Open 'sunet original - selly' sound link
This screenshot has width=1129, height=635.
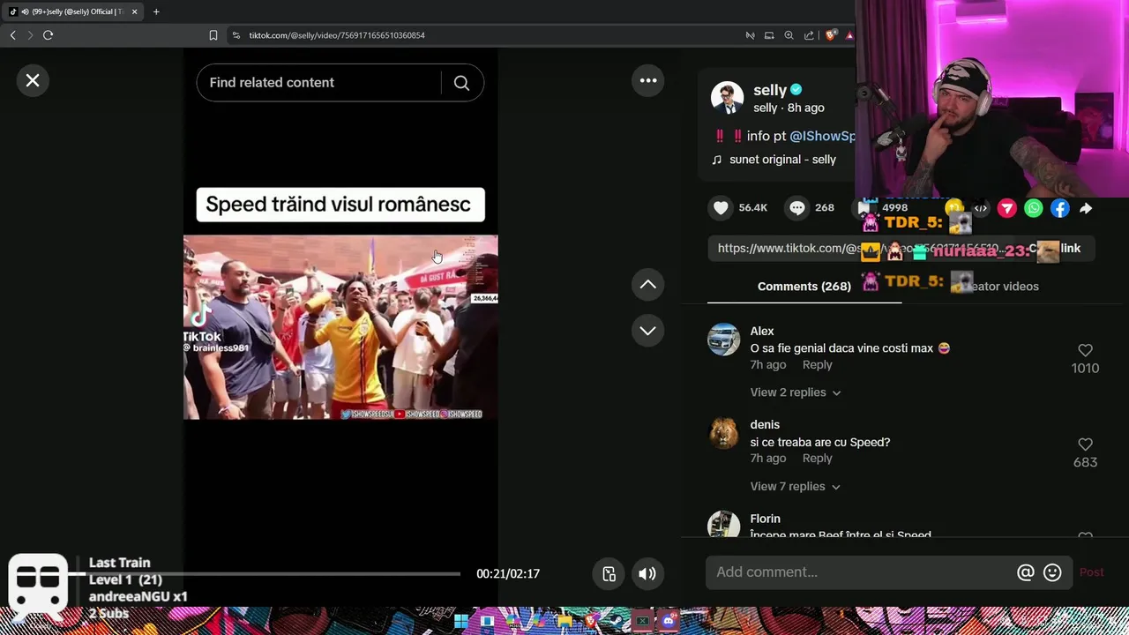pos(782,160)
